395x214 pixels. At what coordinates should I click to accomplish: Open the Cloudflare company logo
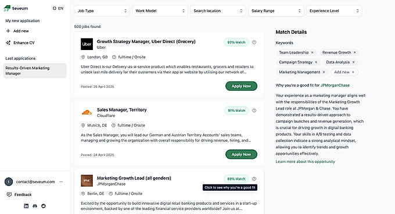tap(87, 112)
